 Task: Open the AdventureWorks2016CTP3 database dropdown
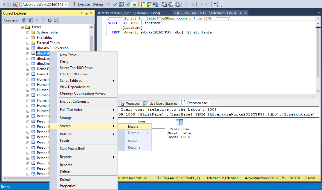66,4
